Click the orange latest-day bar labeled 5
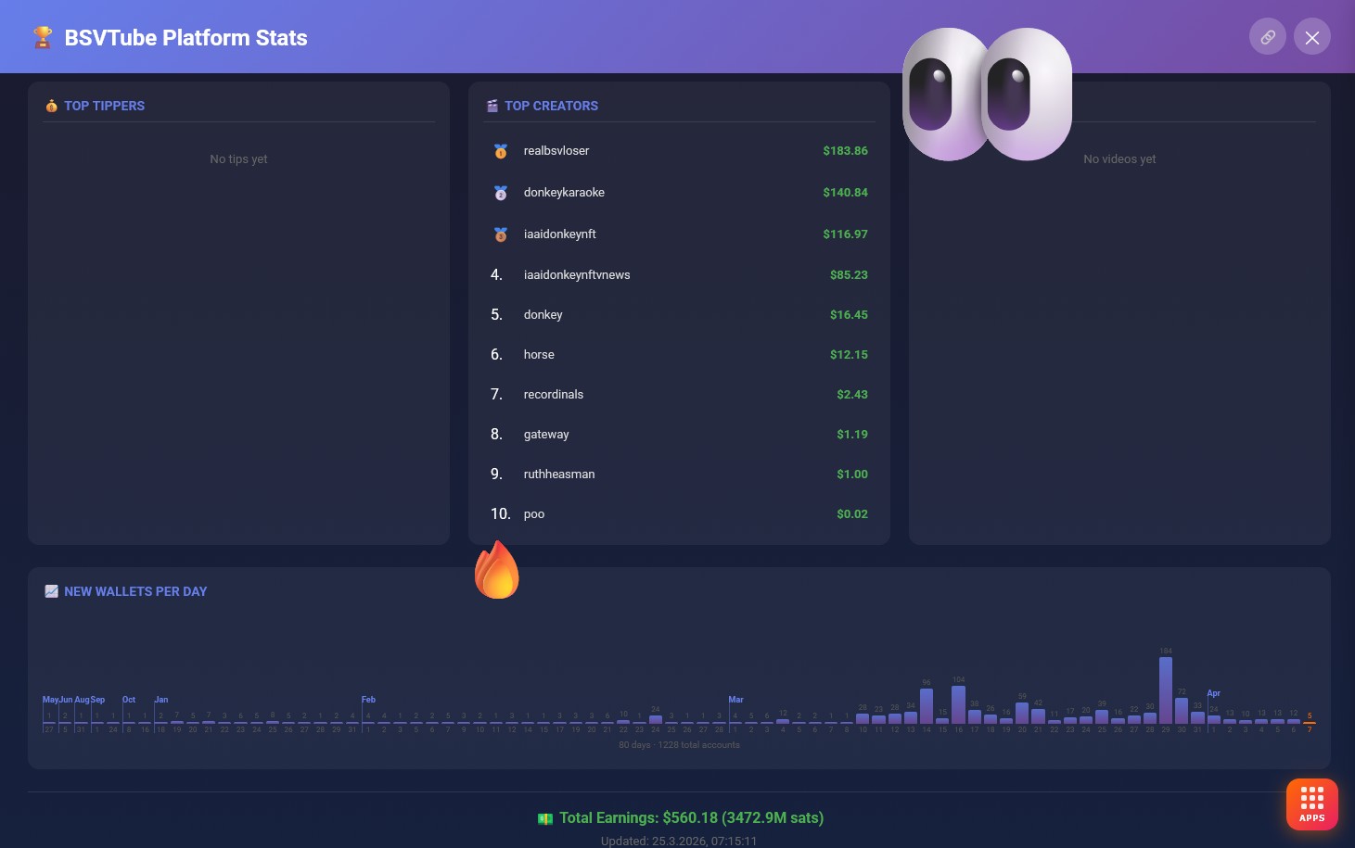Viewport: 1355px width, 848px height. tap(1310, 723)
